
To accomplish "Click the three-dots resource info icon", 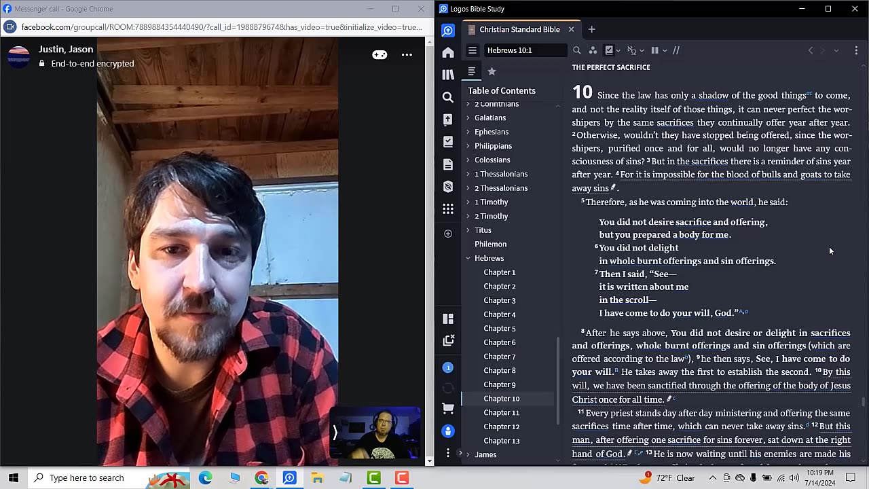I will point(593,50).
